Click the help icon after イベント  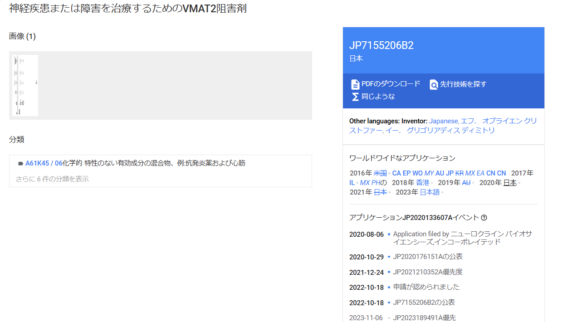click(x=484, y=218)
